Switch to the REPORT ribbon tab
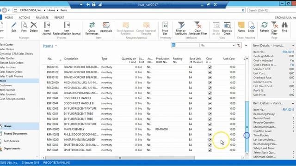296x166 pixels. tap(59, 18)
